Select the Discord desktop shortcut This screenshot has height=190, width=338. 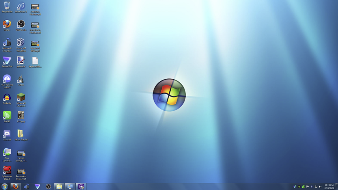click(7, 134)
